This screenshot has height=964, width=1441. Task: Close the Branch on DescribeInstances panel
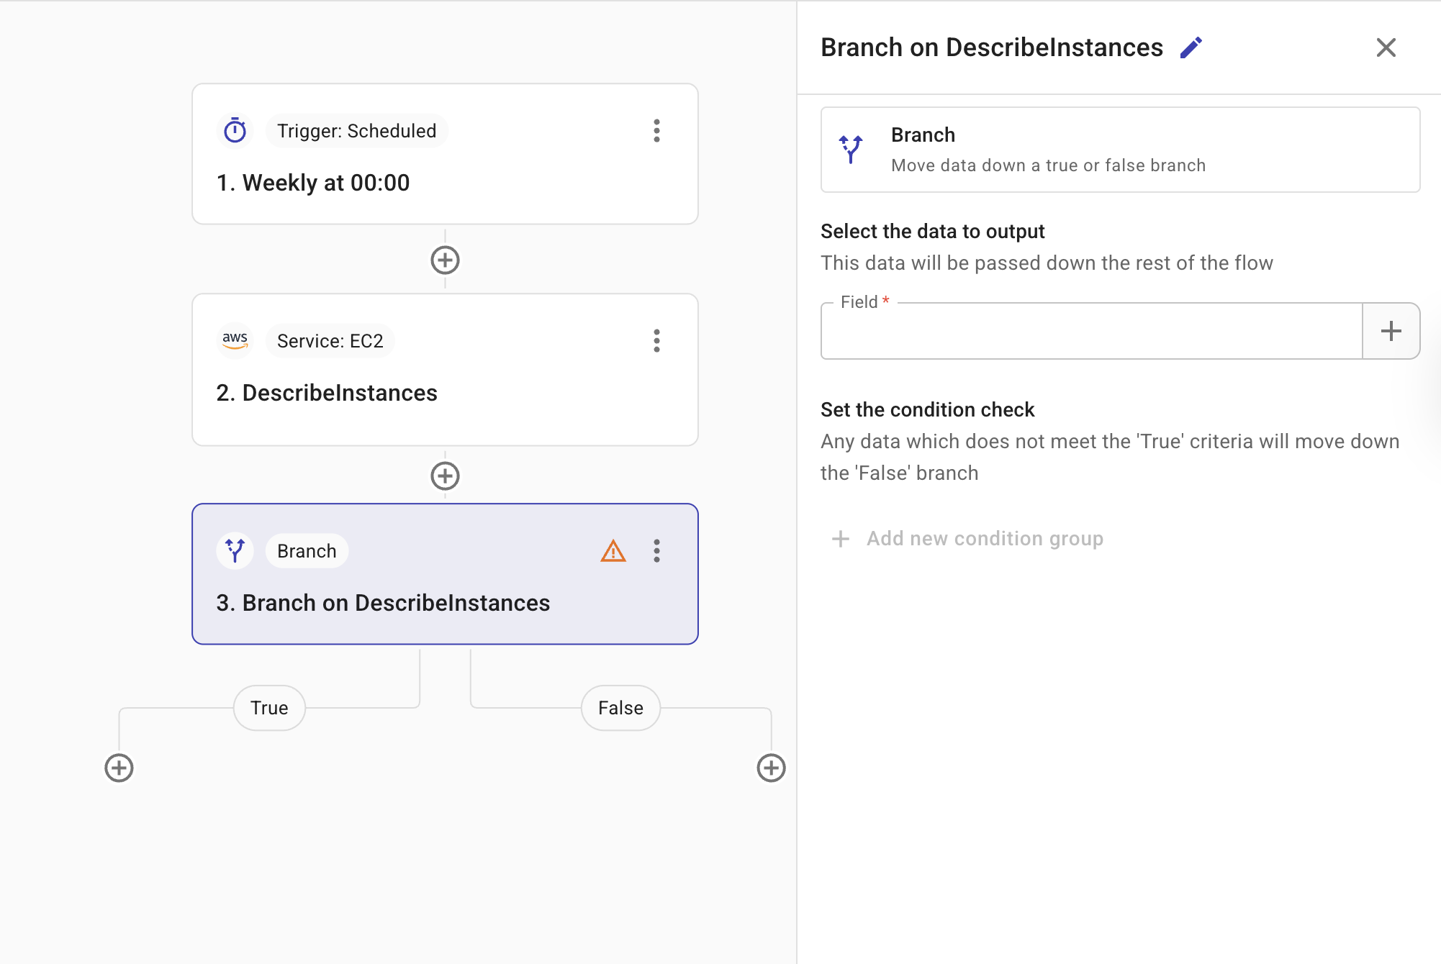coord(1386,47)
